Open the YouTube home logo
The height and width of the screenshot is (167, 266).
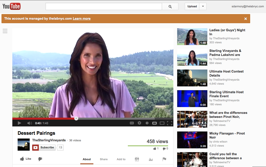pyautogui.click(x=12, y=7)
